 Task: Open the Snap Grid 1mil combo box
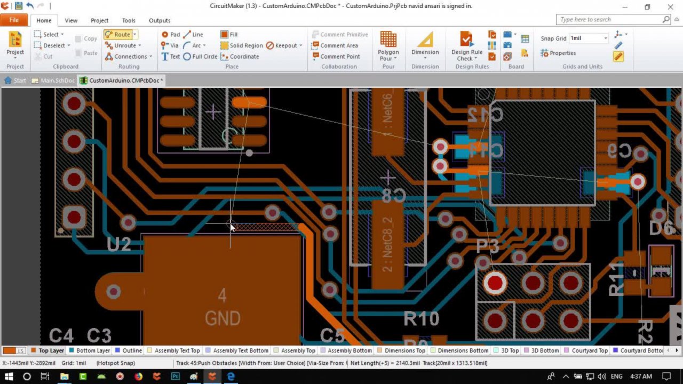[x=589, y=38]
